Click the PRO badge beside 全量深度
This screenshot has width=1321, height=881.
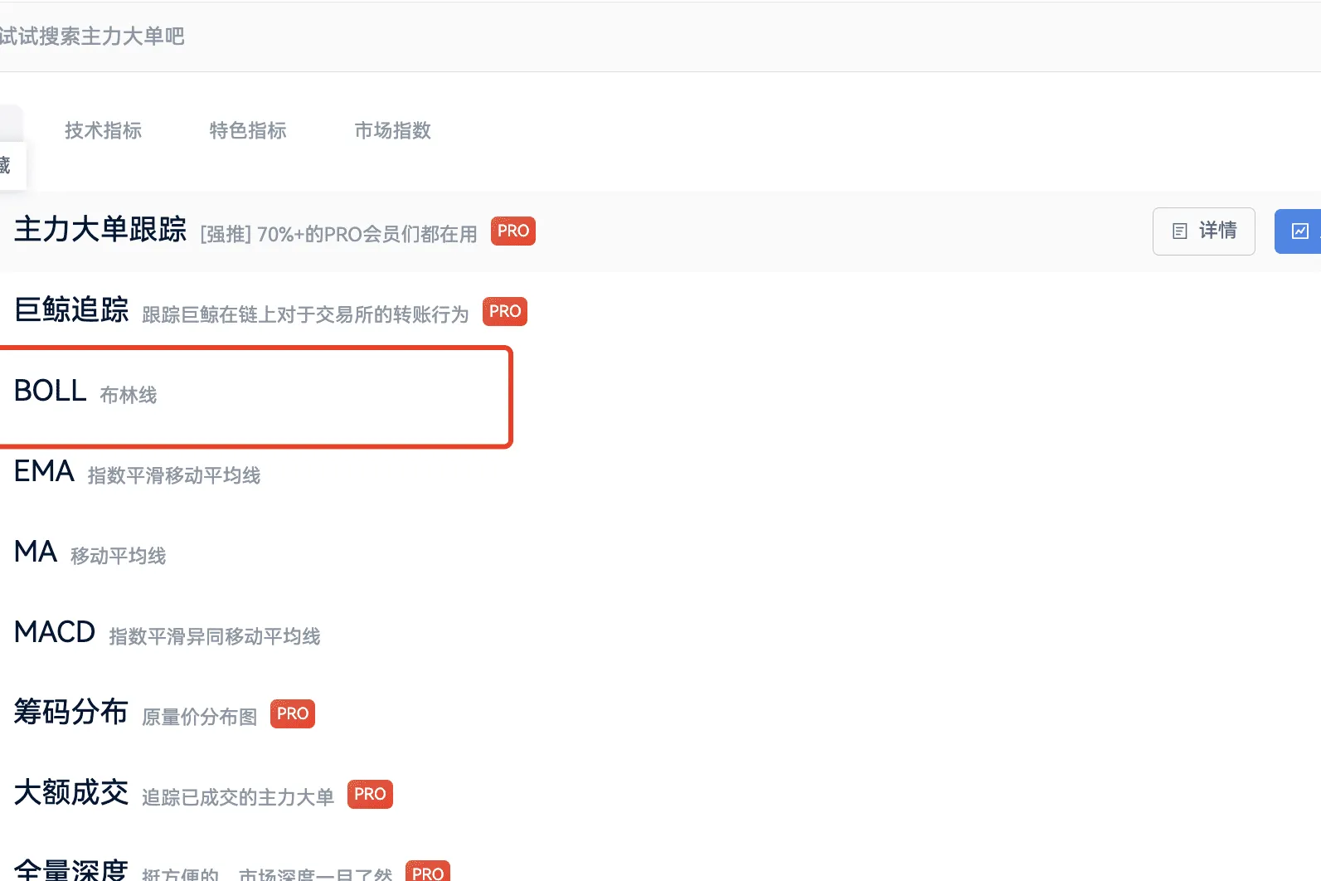pyautogui.click(x=428, y=871)
